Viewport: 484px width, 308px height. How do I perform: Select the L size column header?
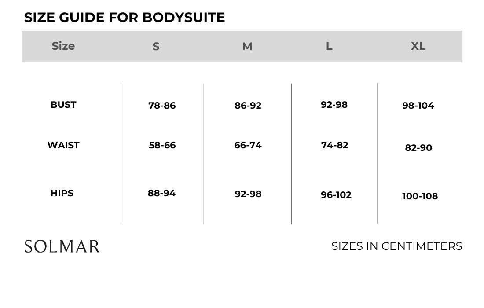click(329, 46)
